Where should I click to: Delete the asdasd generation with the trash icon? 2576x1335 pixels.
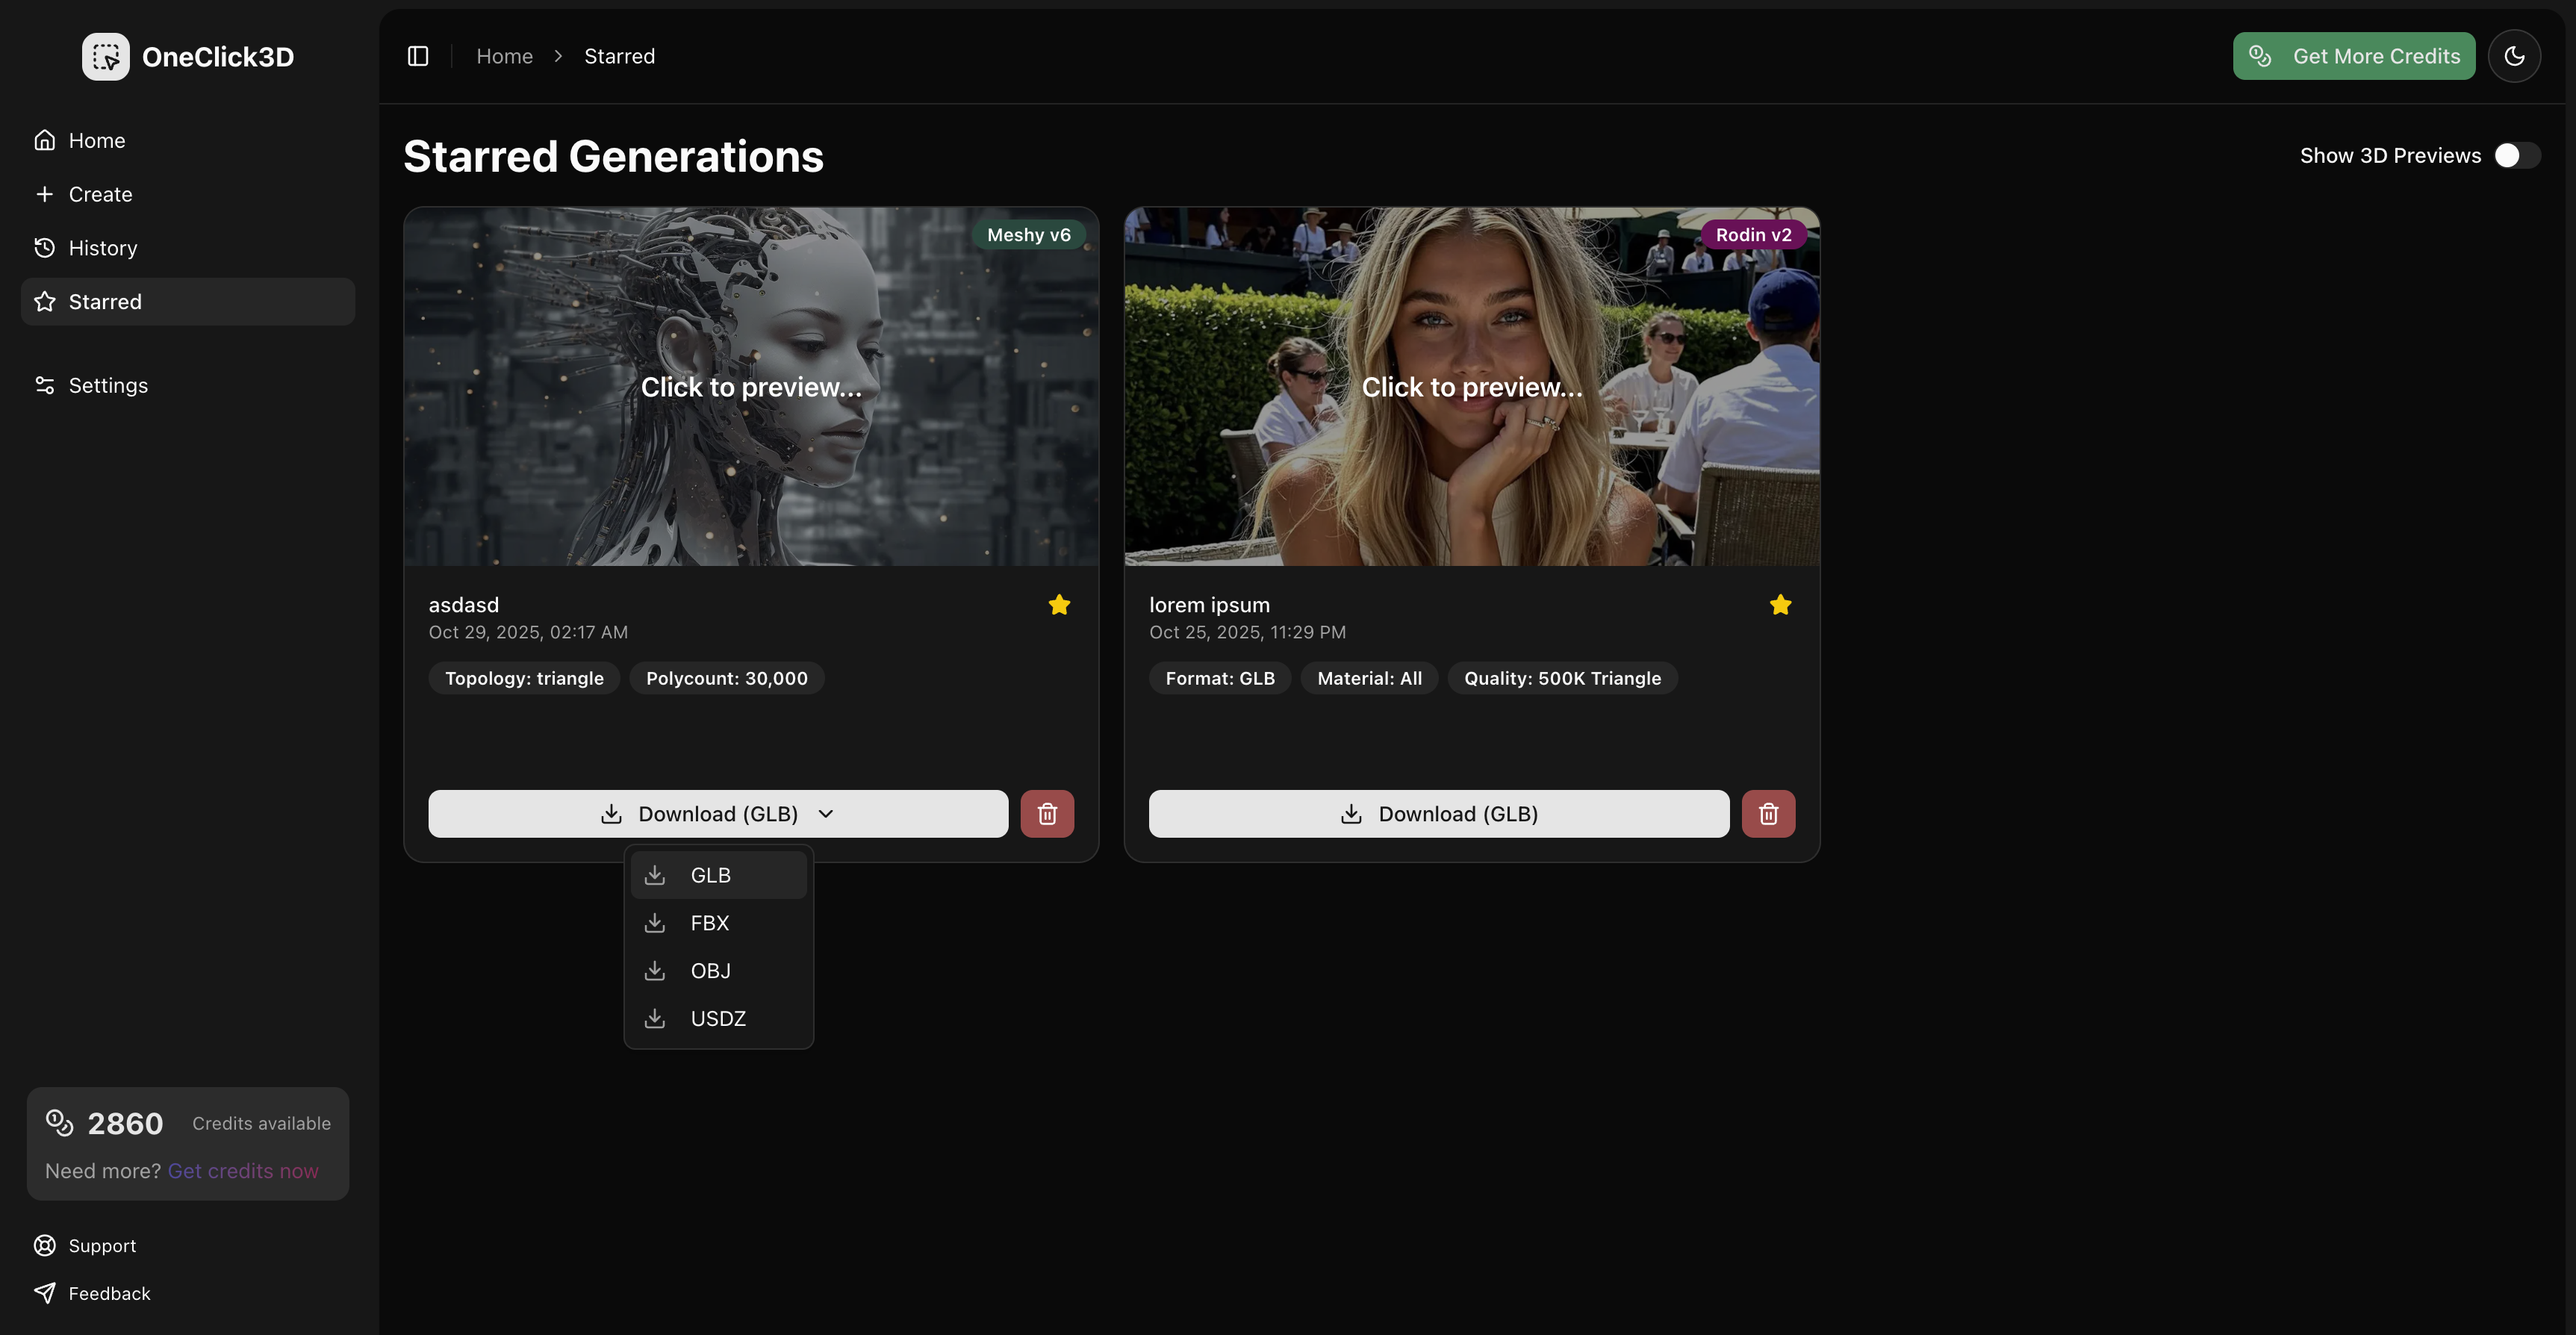pos(1047,813)
